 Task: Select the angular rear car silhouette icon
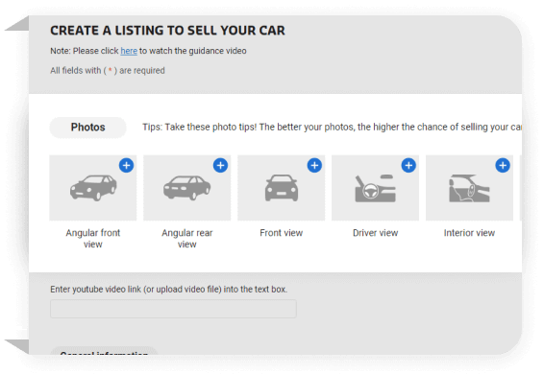(187, 188)
